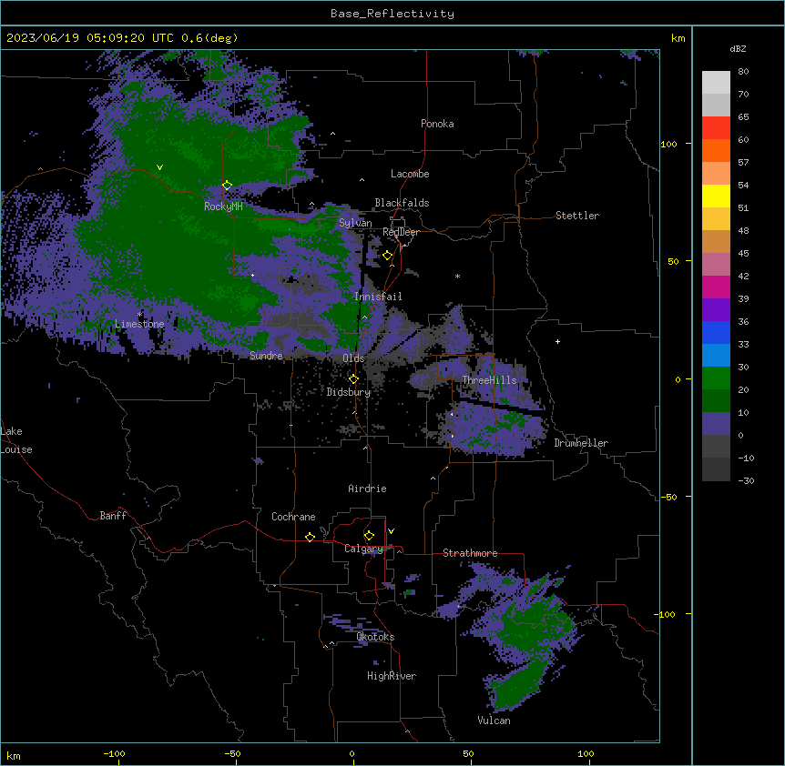The height and width of the screenshot is (766, 785).
Task: Click the slate-purple 0-10 dBZ legend segment
Action: pos(716,424)
